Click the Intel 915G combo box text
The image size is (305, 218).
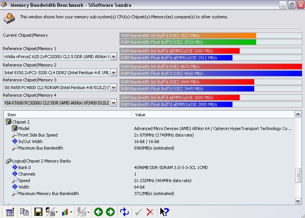pos(57,72)
